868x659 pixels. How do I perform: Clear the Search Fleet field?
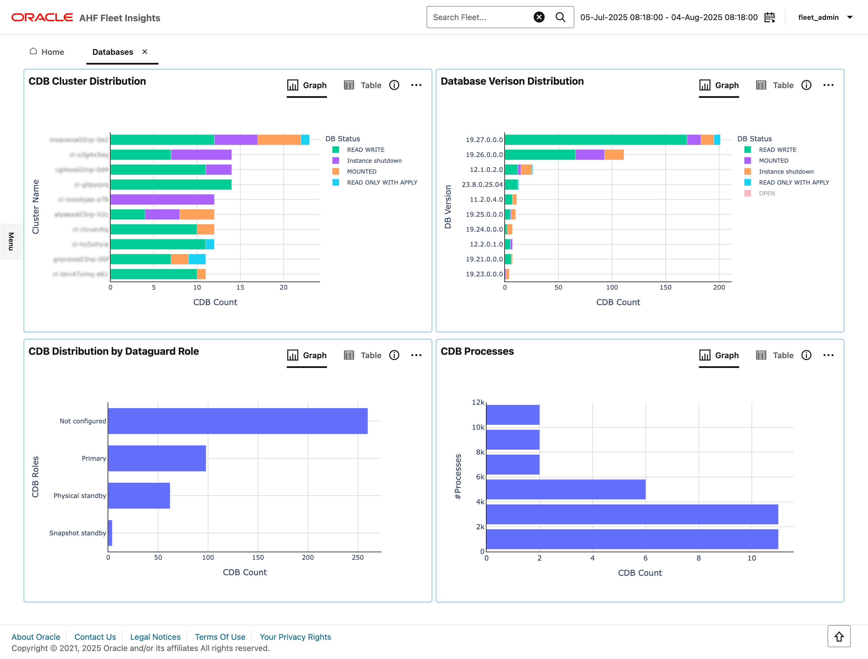click(x=539, y=17)
